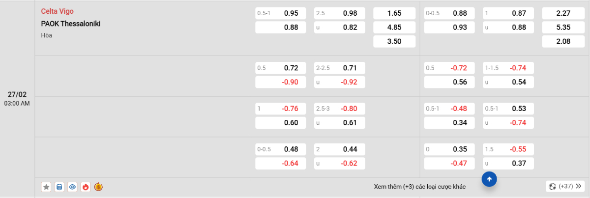The width and height of the screenshot is (590, 198).
Task: Choose the over 2.5 odds 0.98
Action: (x=340, y=13)
